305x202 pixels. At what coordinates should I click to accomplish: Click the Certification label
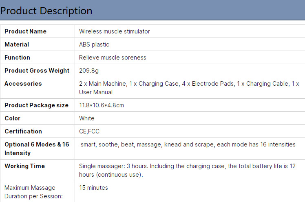point(23,131)
